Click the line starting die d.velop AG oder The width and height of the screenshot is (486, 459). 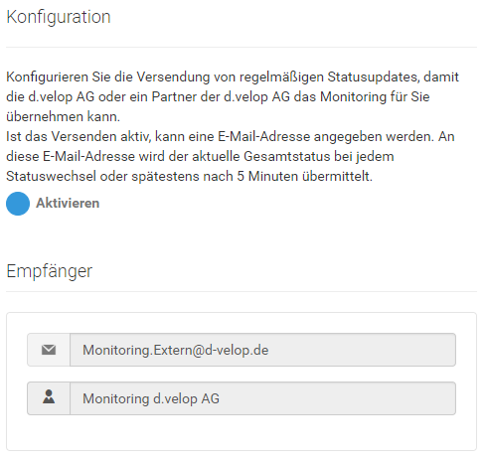click(x=218, y=97)
